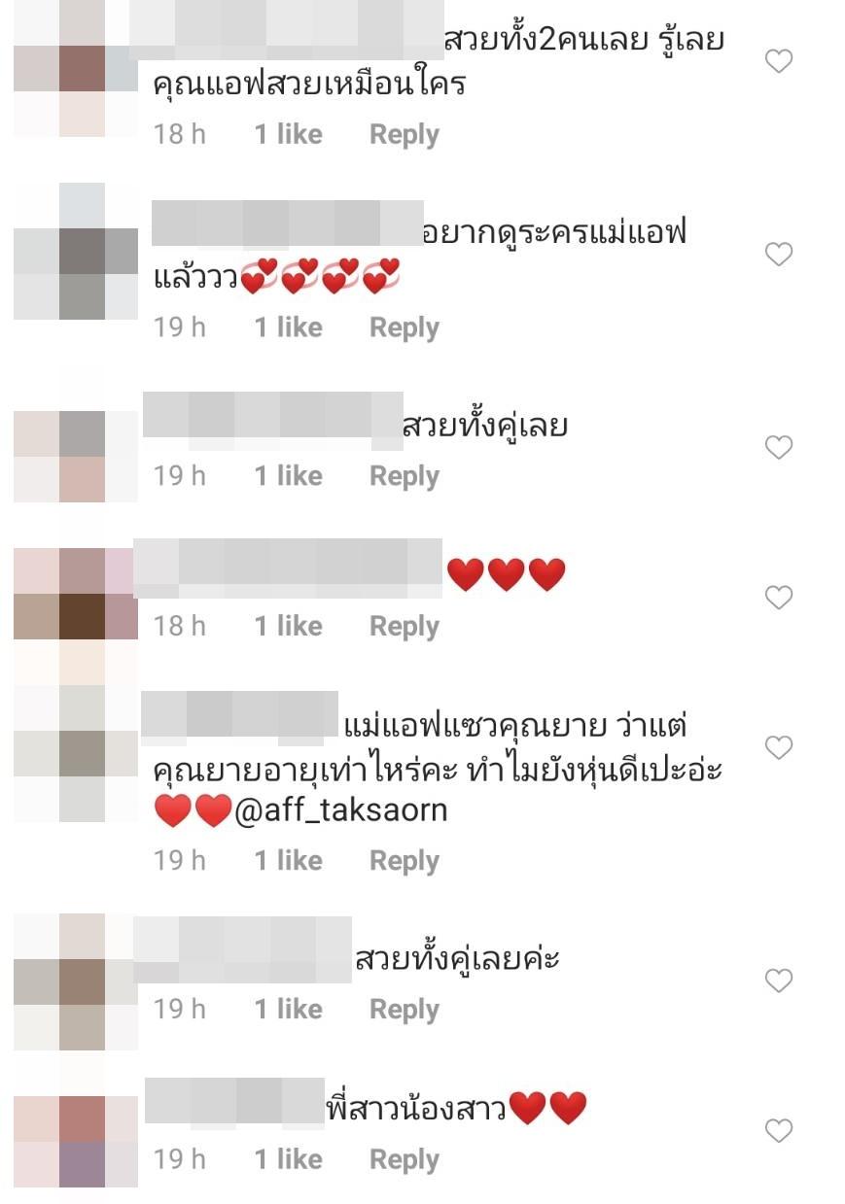
Task: Like the 'พี่สาวน้องสาว' comment
Action: [x=779, y=1131]
